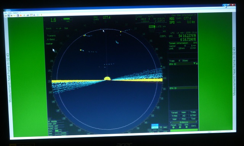Image resolution: width=244 pixels, height=146 pixels.
Task: Click the yellow oval toolbar icon
Action: coord(14,16)
